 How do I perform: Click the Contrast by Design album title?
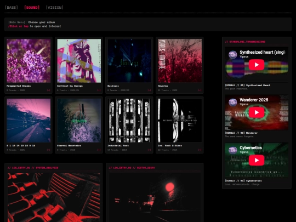coord(70,86)
